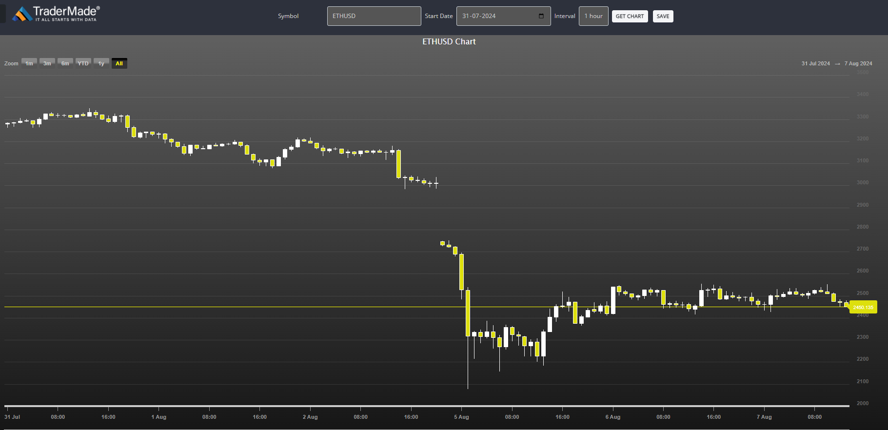888x430 pixels.
Task: Select the 3m zoom range
Action: pos(47,63)
